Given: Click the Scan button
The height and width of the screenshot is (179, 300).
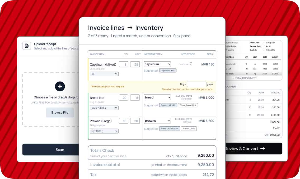Looking at the screenshot, I should 51,150.
